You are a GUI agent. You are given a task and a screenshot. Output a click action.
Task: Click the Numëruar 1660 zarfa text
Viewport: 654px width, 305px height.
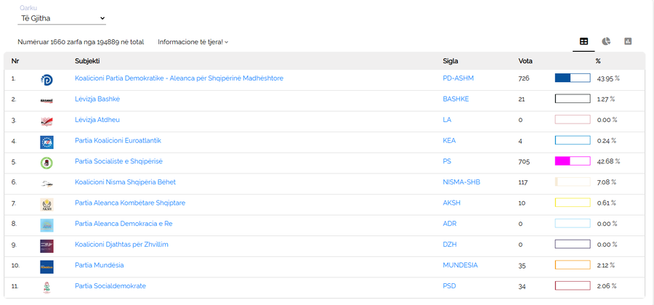tap(81, 42)
